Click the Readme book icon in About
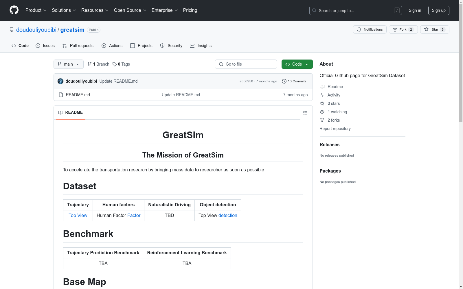 pos(322,87)
